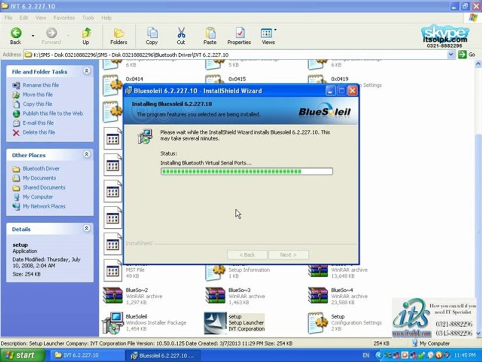Click the Back navigation arrow icon
The image size is (482, 362).
point(16,33)
